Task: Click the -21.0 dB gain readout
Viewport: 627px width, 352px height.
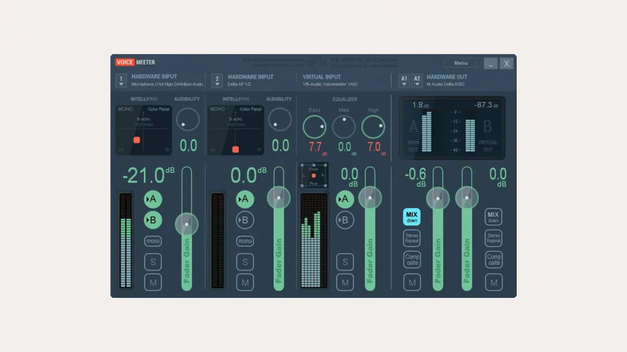Action: (x=148, y=175)
